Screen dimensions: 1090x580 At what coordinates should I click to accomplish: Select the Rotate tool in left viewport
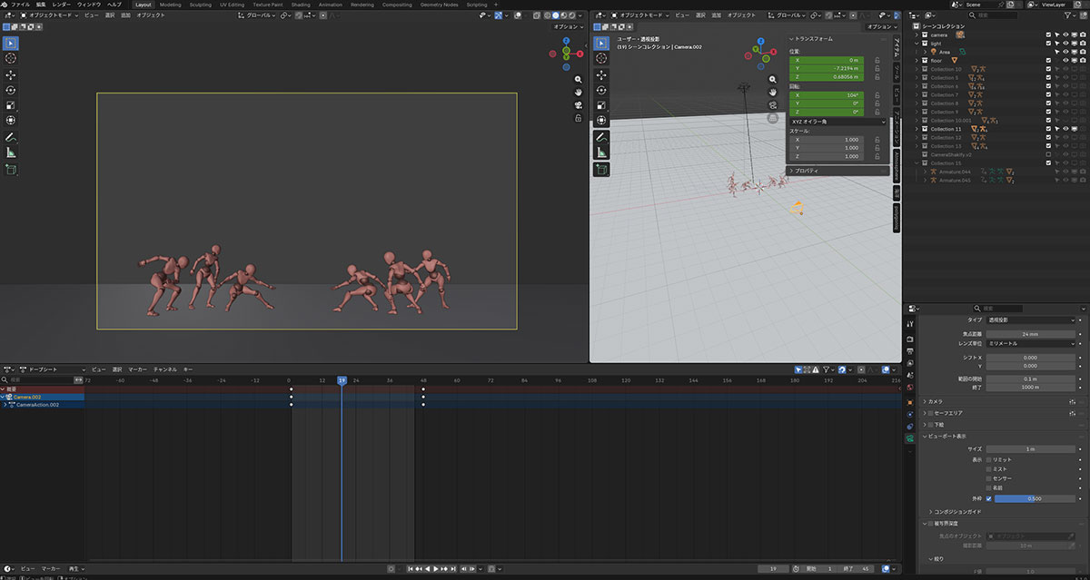(x=11, y=90)
